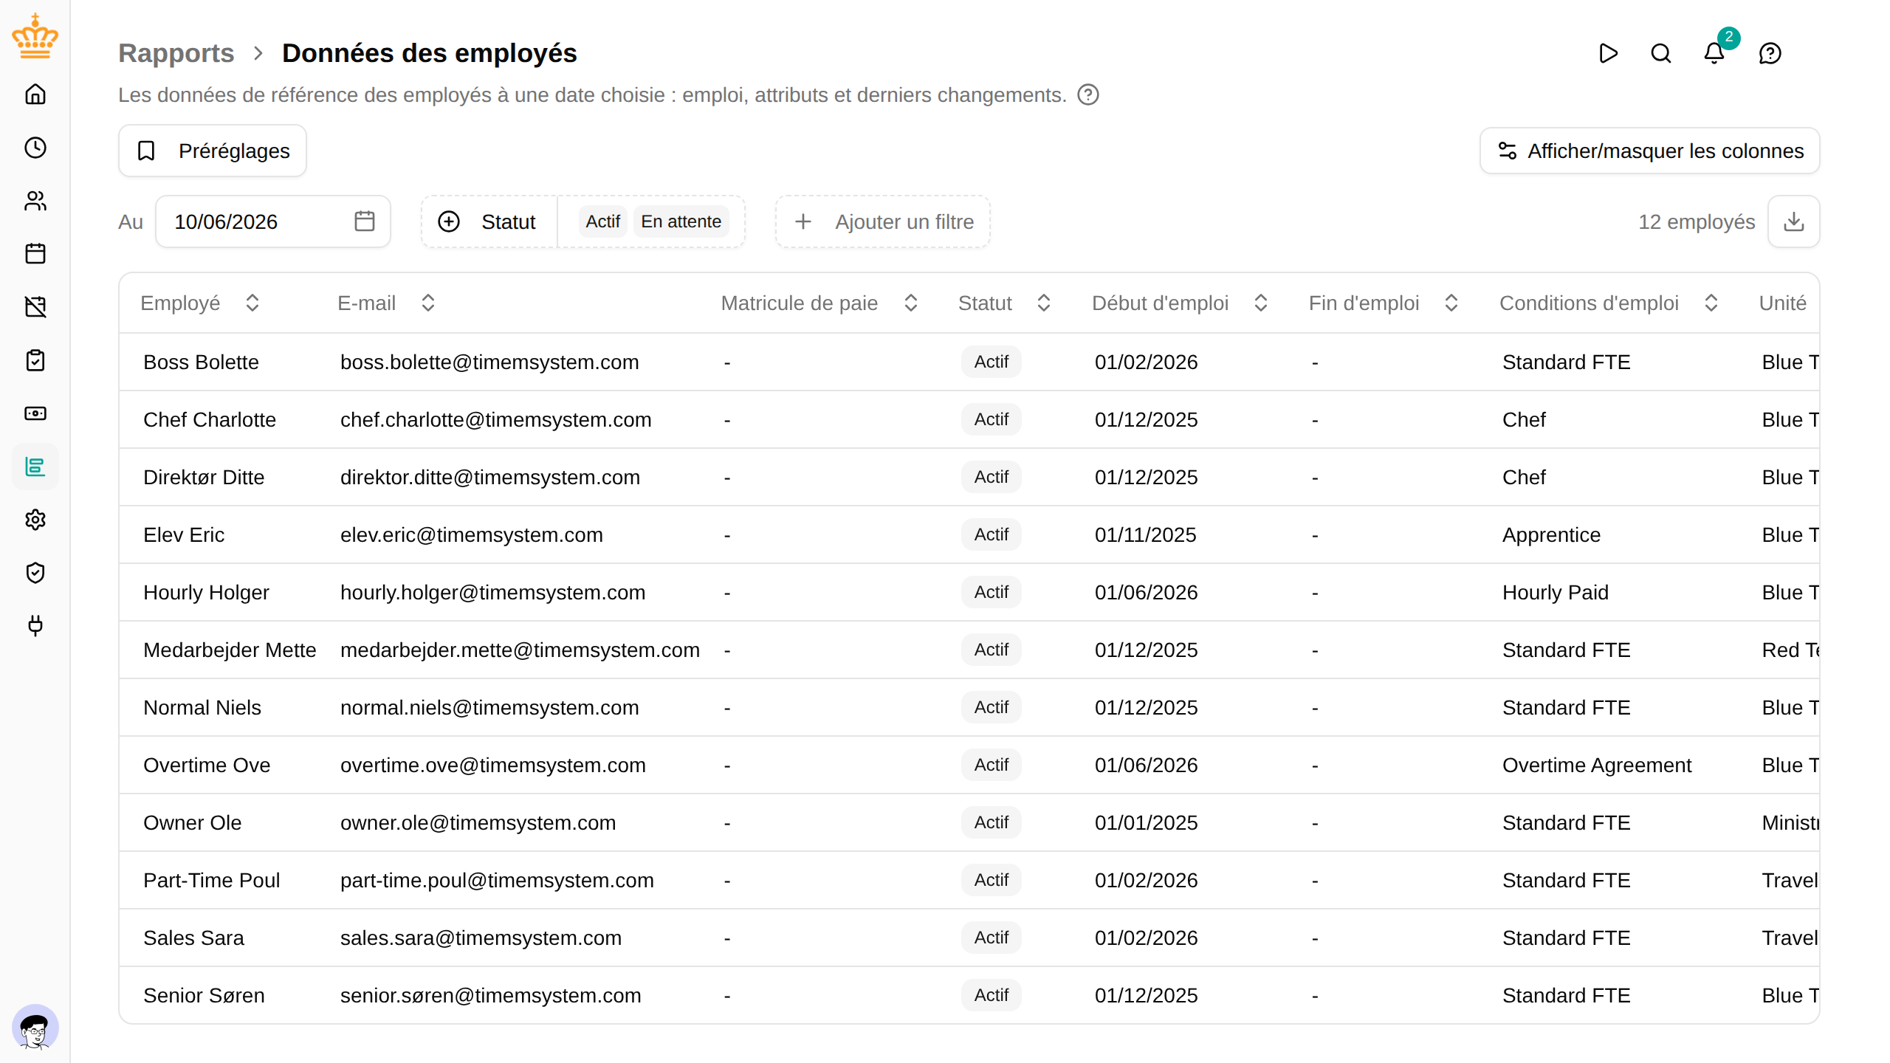Image resolution: width=1890 pixels, height=1063 pixels.
Task: Open the plug integrations sidebar icon
Action: point(35,626)
